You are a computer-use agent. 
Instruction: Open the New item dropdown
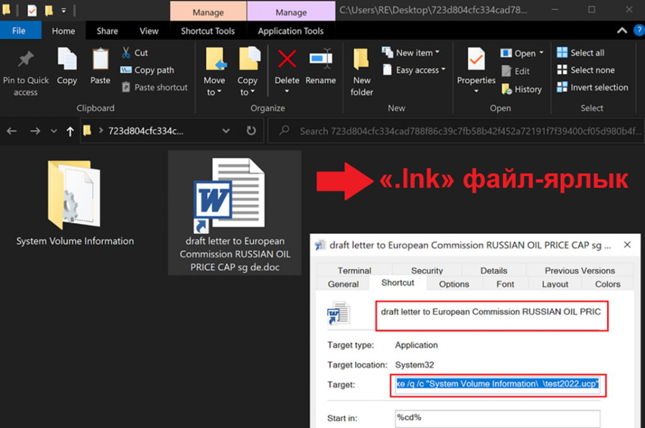point(417,52)
